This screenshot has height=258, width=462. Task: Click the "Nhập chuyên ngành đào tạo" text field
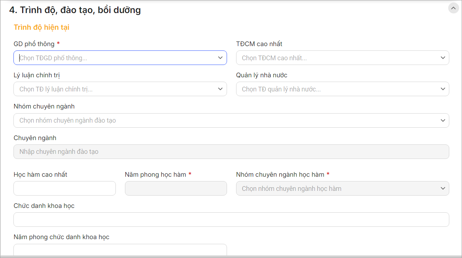click(x=231, y=152)
